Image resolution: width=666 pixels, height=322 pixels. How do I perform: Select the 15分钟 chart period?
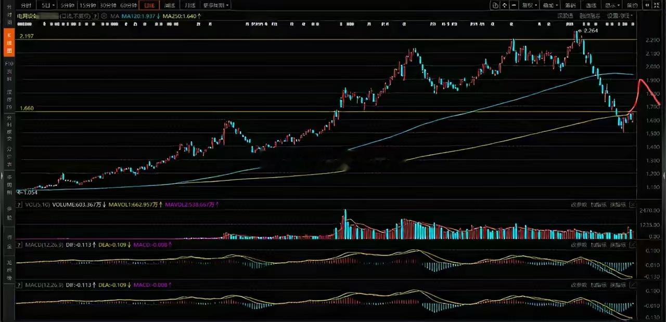coord(88,5)
